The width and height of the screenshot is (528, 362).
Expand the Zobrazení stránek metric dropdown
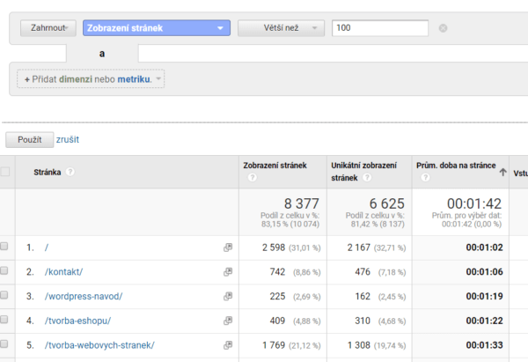pos(156,28)
